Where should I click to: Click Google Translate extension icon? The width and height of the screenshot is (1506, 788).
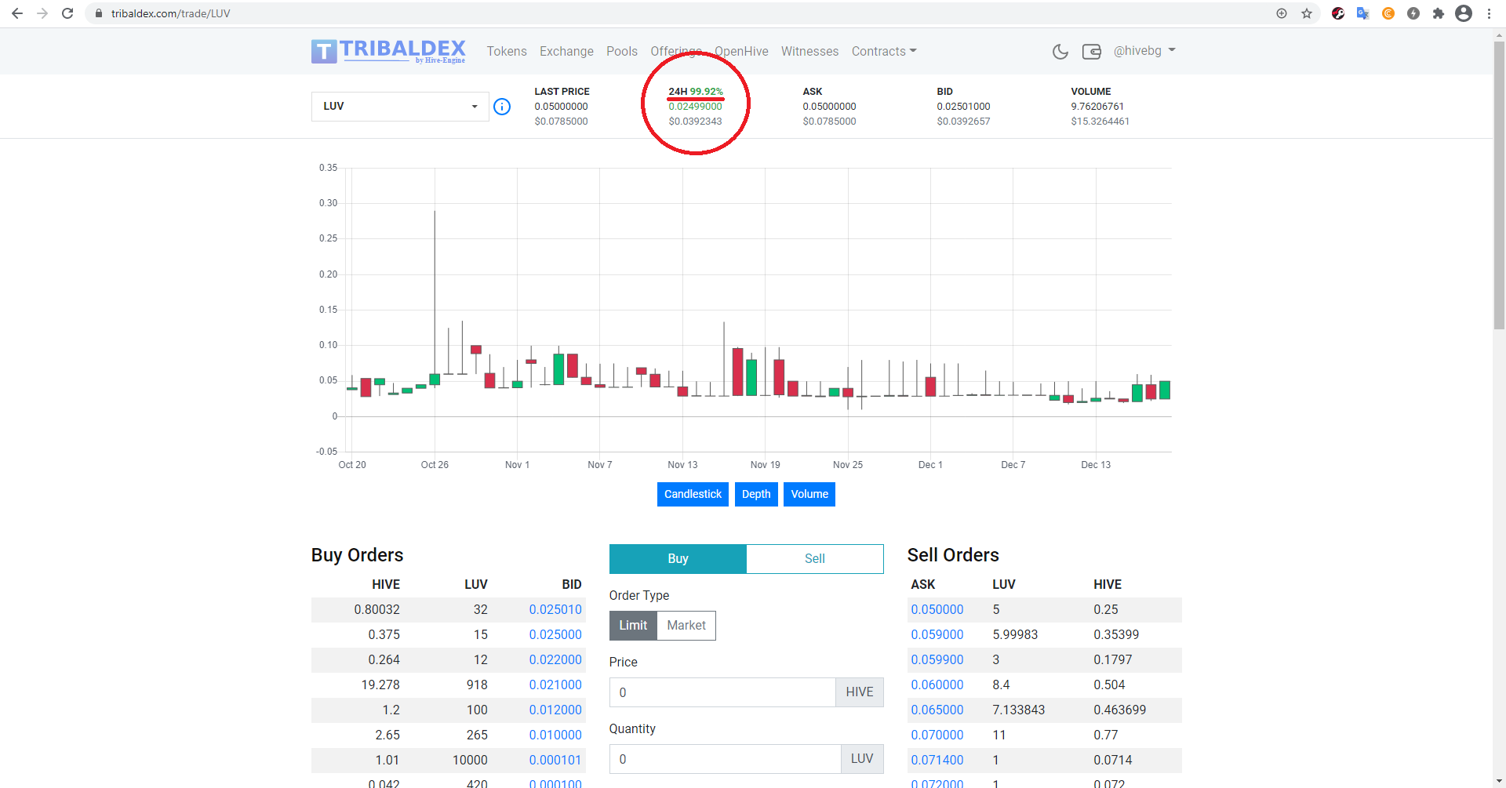point(1363,13)
